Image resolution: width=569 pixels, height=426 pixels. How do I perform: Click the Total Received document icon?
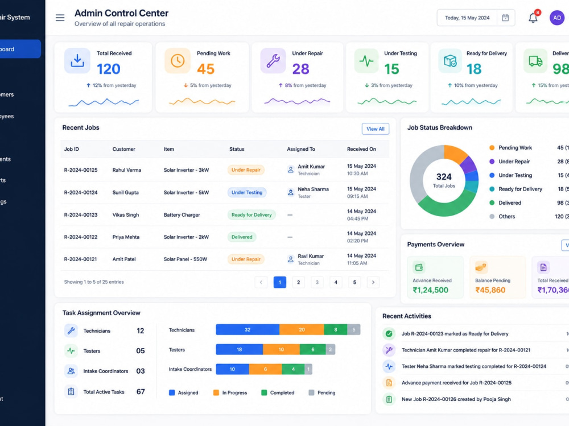543,267
